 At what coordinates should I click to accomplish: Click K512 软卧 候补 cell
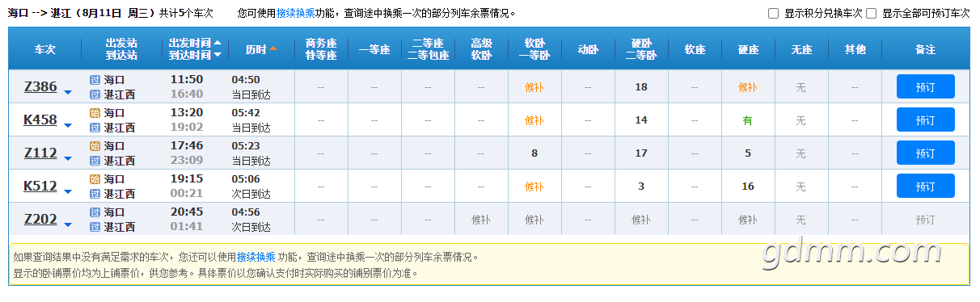tap(534, 187)
